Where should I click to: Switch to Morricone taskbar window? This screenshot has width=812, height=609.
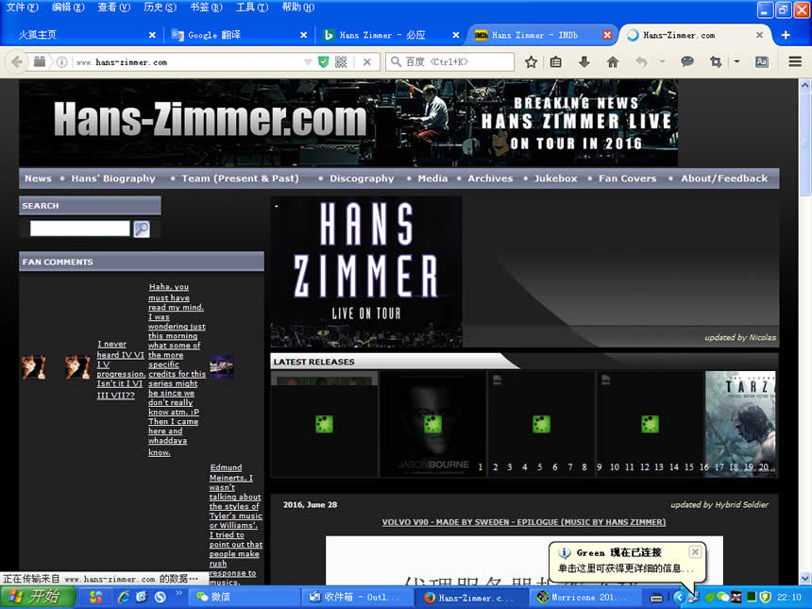tap(584, 597)
